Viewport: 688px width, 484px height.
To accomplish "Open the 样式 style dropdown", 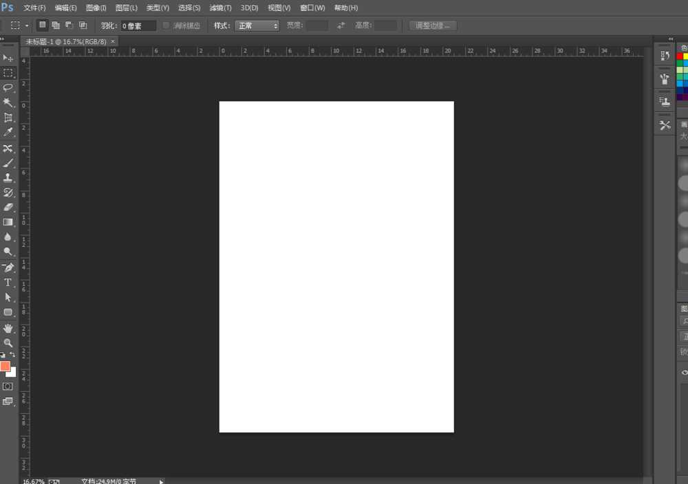I will point(257,25).
